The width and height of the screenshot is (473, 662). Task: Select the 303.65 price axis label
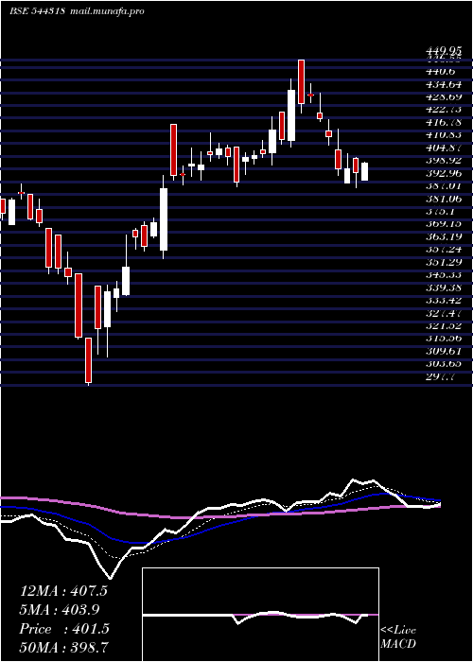tap(444, 363)
